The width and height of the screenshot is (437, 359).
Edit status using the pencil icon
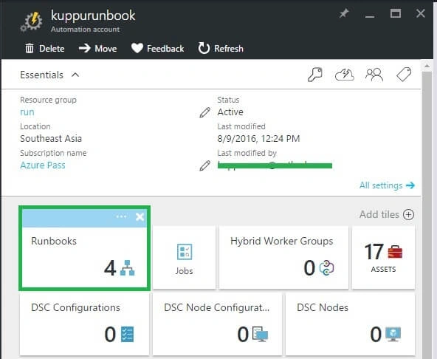click(205, 112)
